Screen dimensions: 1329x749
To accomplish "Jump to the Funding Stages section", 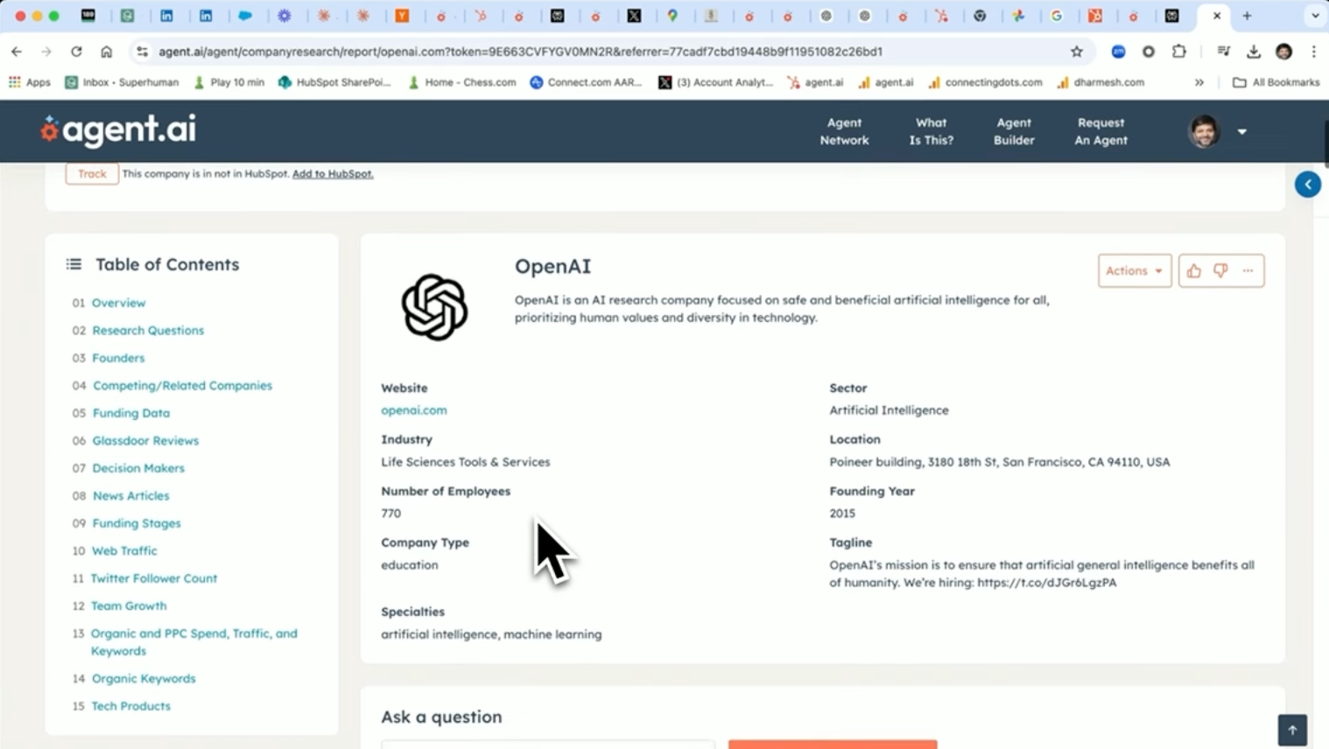I will point(137,523).
